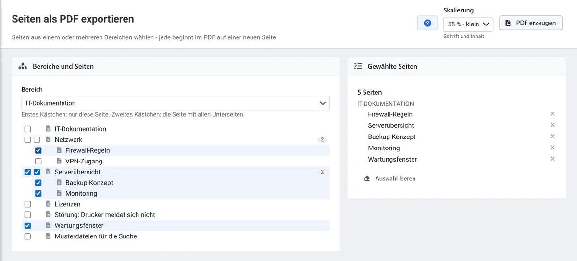This screenshot has width=577, height=261.
Task: Select the Netzwerk tree row label
Action: 68,140
